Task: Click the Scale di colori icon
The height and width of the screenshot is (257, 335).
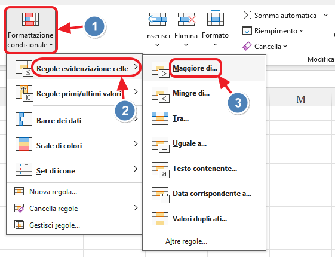Action: pyautogui.click(x=24, y=144)
